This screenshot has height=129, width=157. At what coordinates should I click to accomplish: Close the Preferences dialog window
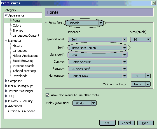pos(154,3)
